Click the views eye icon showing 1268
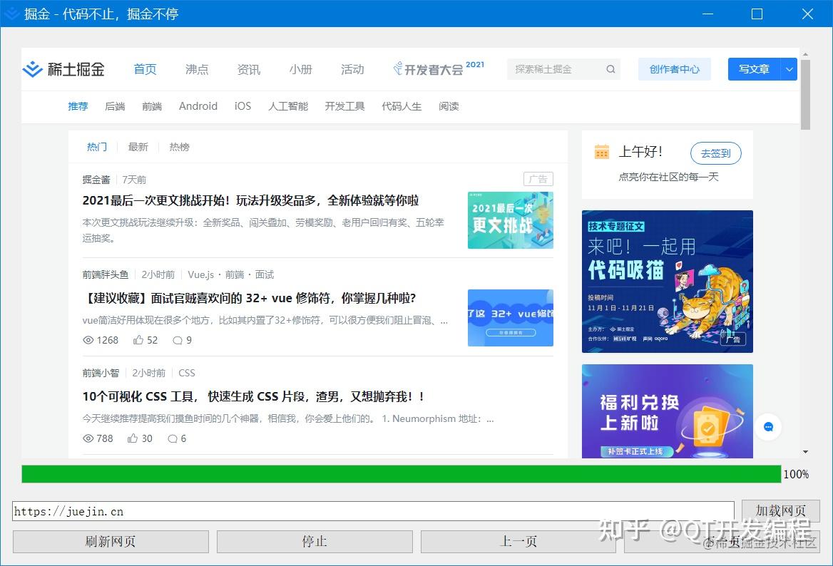 coord(88,340)
